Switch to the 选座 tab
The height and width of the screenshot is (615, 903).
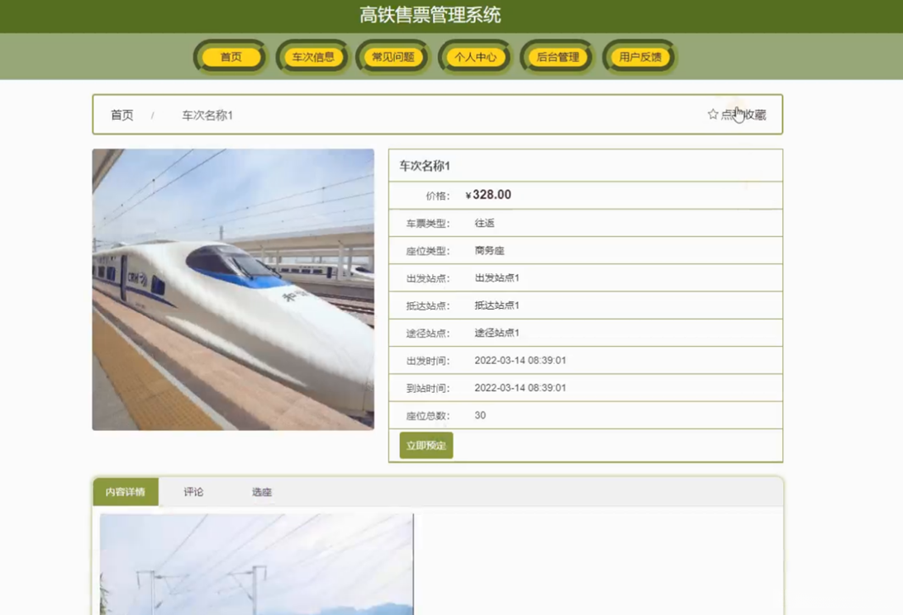261,492
